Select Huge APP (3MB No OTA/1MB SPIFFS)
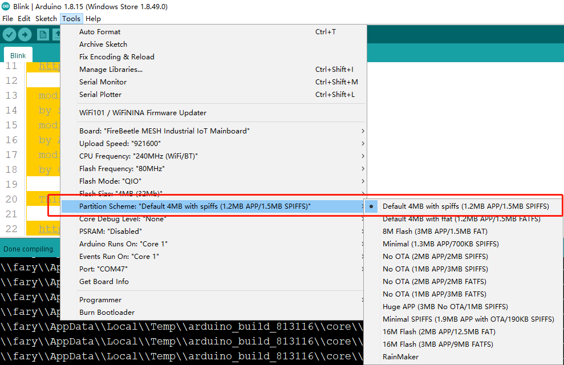564x365 pixels. 463,307
